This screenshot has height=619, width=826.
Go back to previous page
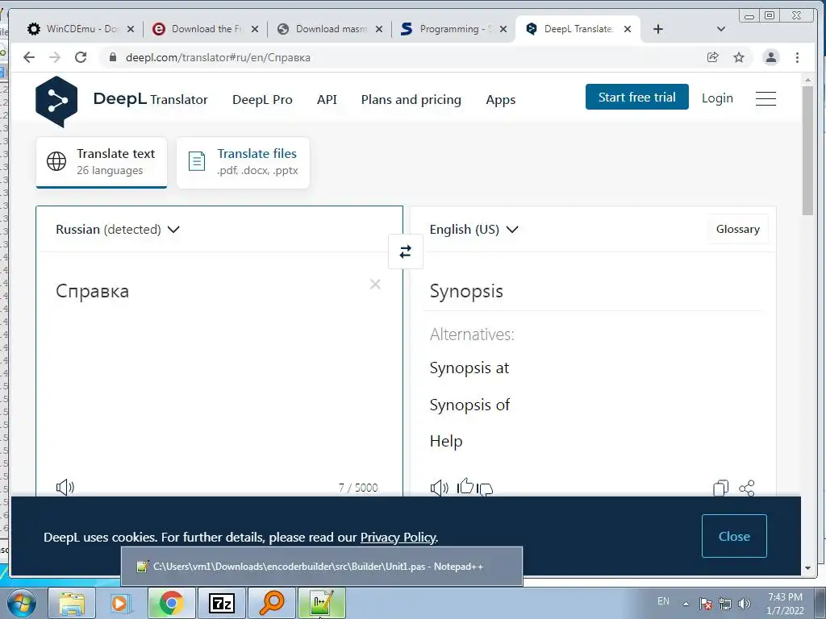[29, 57]
